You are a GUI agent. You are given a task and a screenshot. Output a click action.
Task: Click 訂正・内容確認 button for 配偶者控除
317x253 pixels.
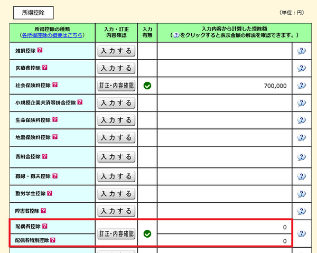(x=116, y=234)
